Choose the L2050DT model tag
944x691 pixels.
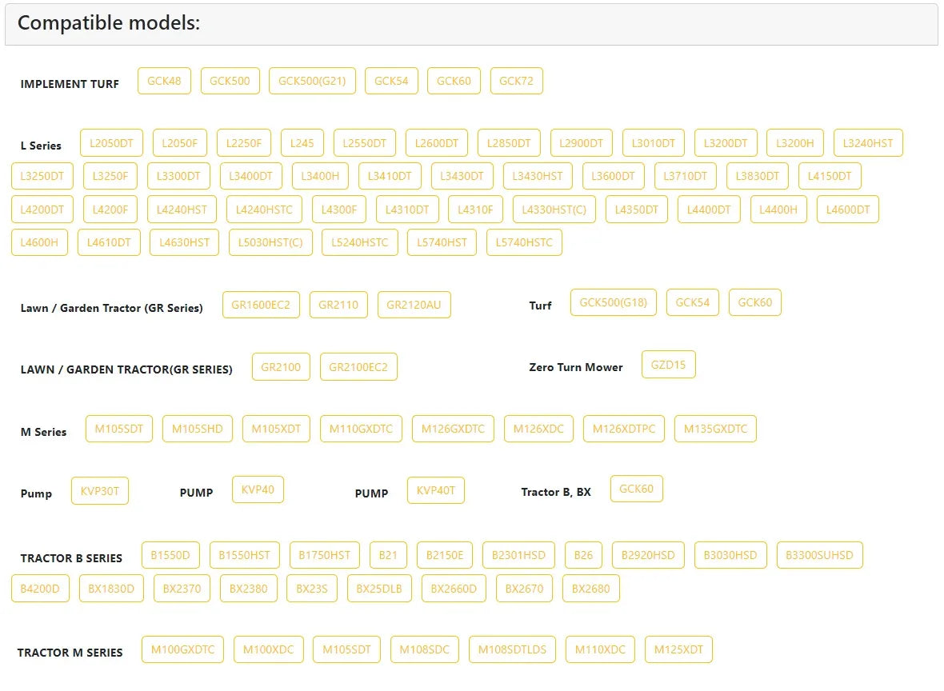point(111,143)
